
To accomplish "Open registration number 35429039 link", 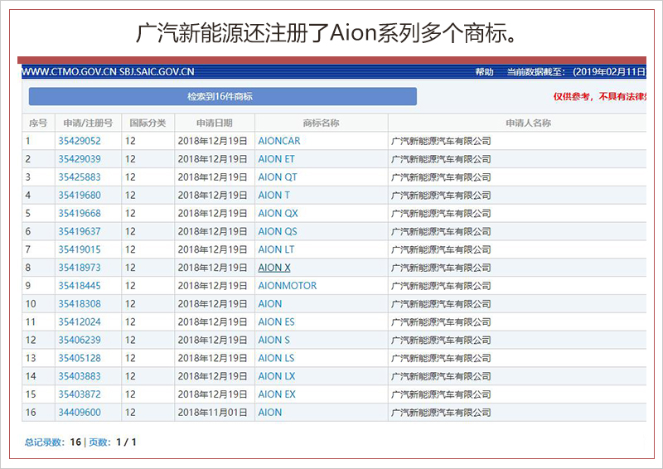I will coord(80,159).
